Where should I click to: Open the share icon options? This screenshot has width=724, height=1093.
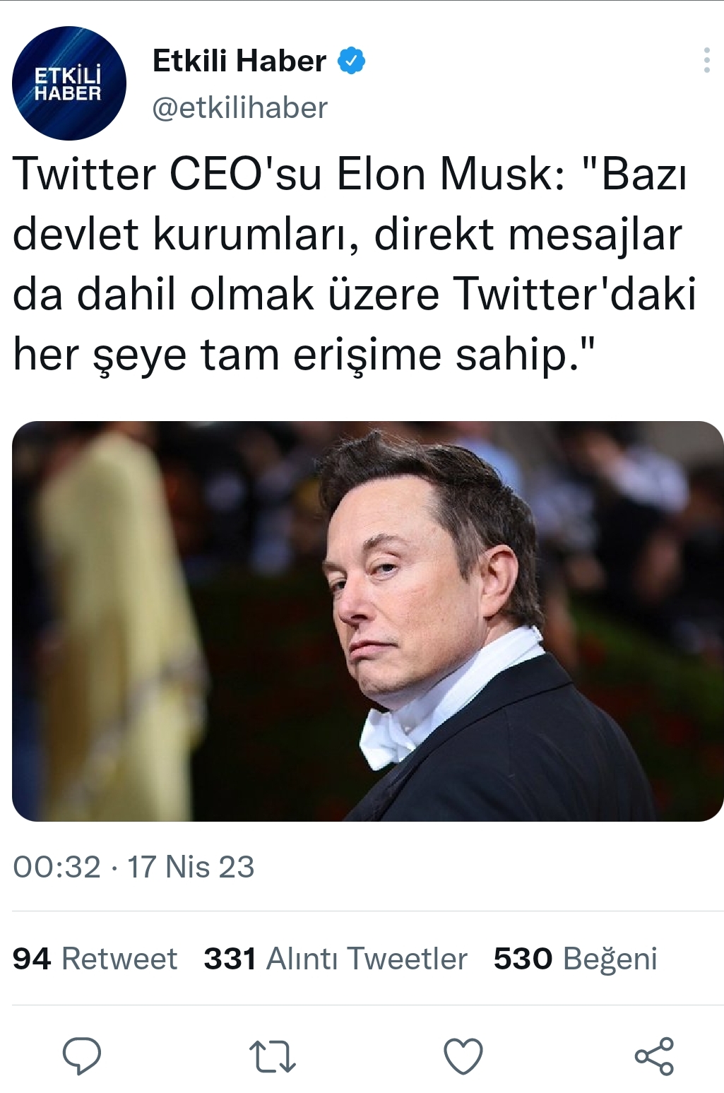(654, 1056)
